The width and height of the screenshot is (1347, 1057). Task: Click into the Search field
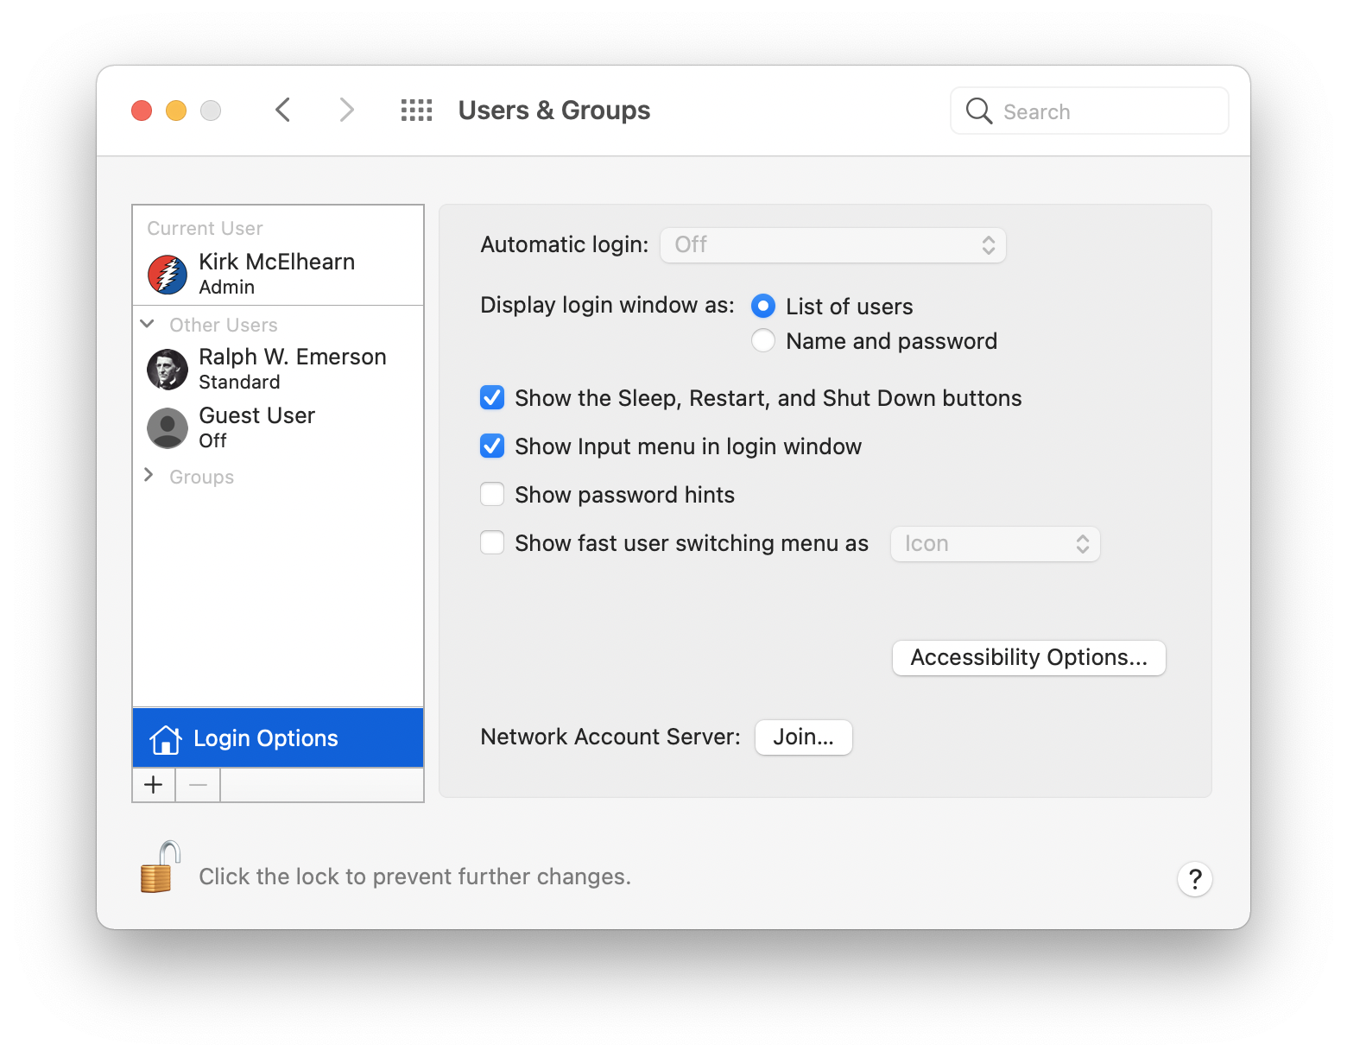pos(1090,111)
